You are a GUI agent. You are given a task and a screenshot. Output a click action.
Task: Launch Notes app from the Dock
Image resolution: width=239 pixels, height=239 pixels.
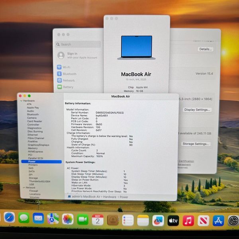tap(143, 220)
